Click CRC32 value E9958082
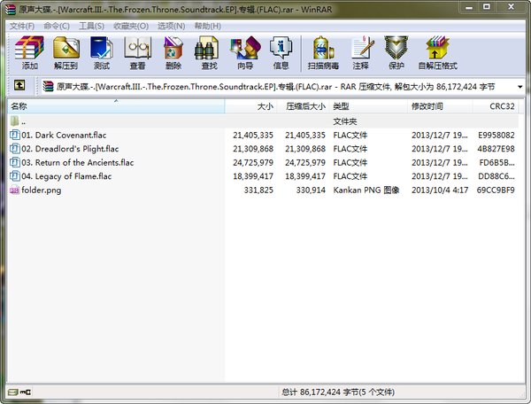Image resolution: width=531 pixels, height=404 pixels. pyautogui.click(x=496, y=136)
